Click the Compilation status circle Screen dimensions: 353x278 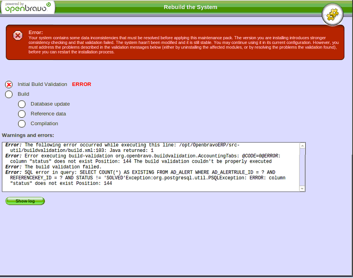(22, 124)
